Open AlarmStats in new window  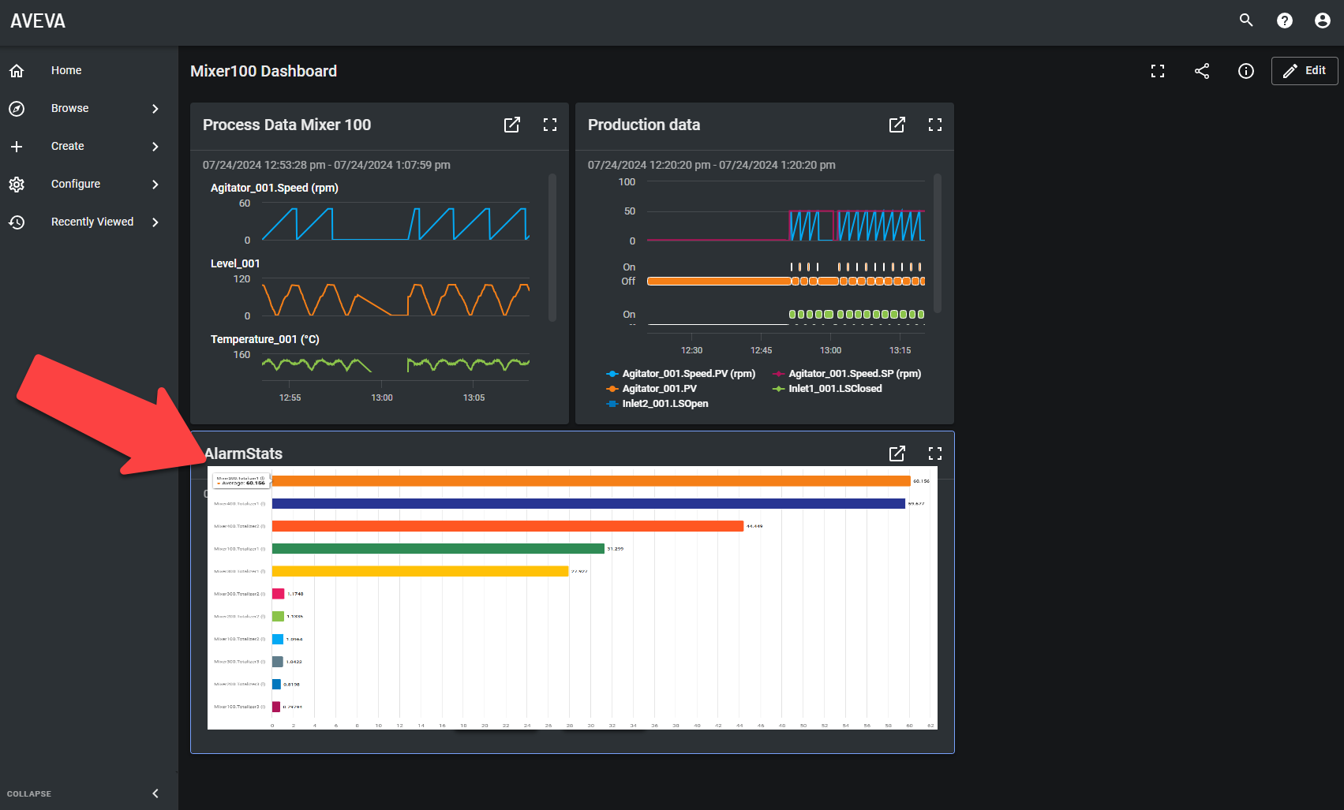(897, 454)
